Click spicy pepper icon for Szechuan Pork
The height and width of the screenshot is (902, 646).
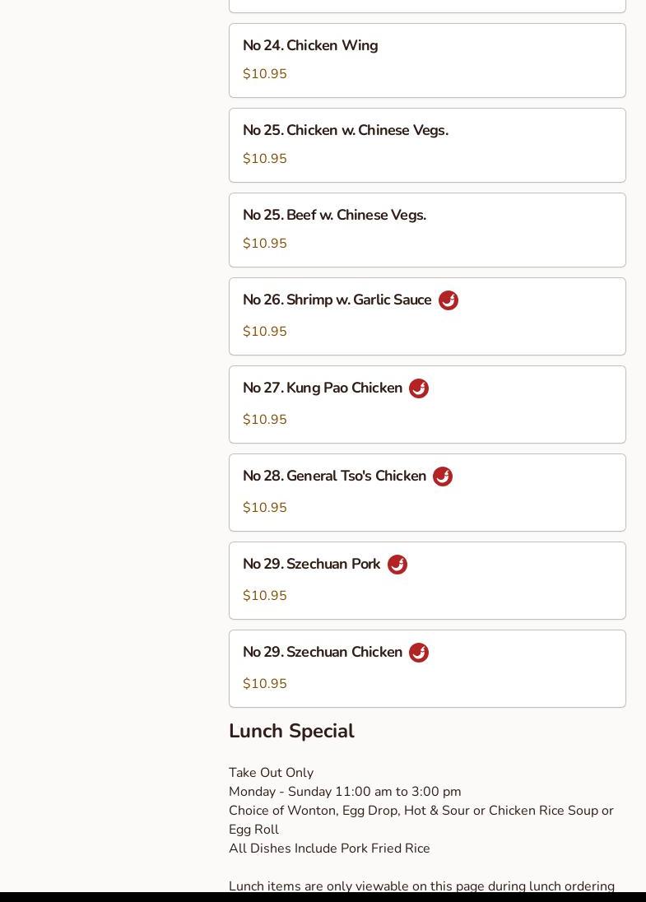tap(397, 565)
